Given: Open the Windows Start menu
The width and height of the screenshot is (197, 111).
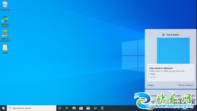Looking at the screenshot, I should pyautogui.click(x=3, y=108).
